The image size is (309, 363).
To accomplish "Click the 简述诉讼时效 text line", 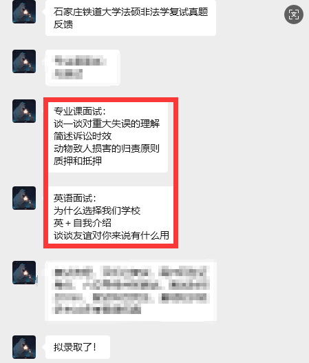I will pyautogui.click(x=83, y=136).
